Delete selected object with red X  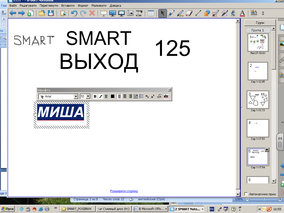tap(92, 13)
